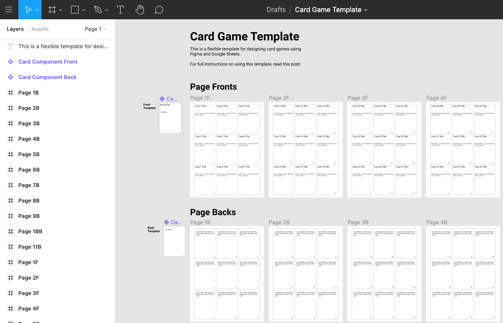Select the Pen tool
503x323 pixels.
[x=98, y=10]
